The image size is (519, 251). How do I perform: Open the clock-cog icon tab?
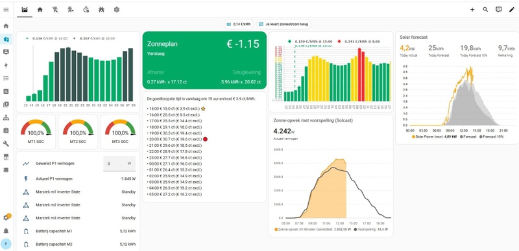[x=86, y=10]
